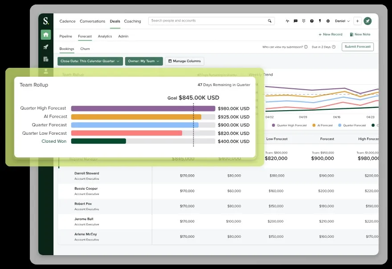Click the New Note notebook icon
This screenshot has height=269, width=392.
(351, 34)
